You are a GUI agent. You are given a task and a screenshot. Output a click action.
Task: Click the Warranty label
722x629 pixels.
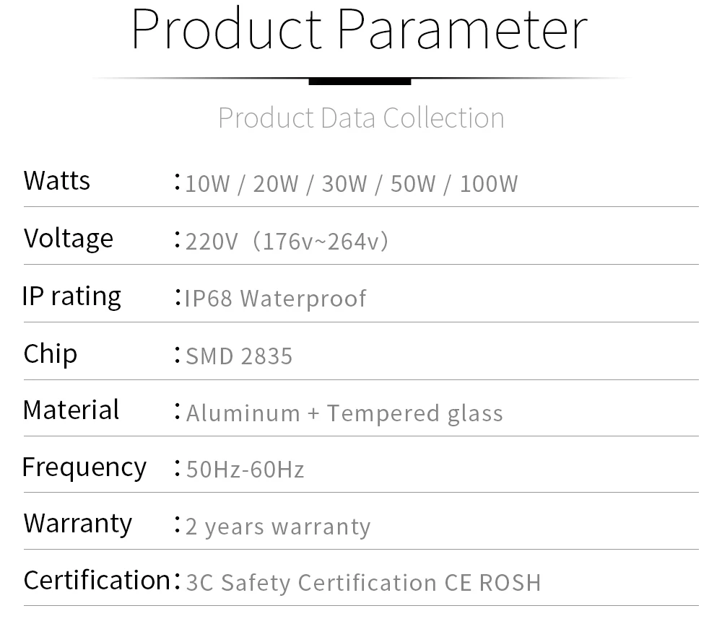[x=78, y=524]
